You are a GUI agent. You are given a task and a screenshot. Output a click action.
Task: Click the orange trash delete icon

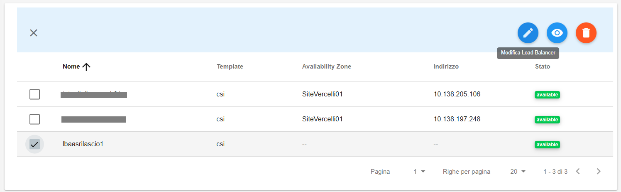[586, 33]
